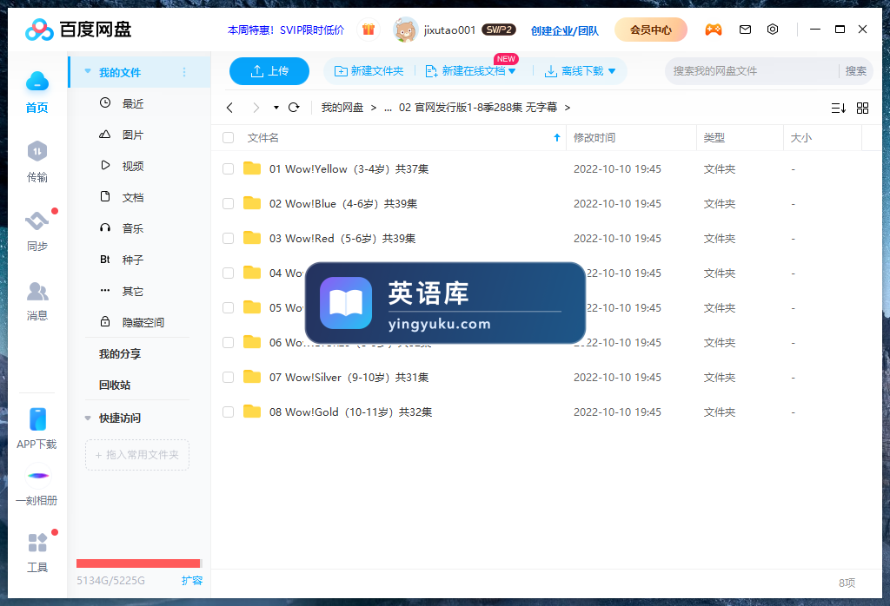This screenshot has width=890, height=606.
Task: Select 种子 in the sidebar
Action: (133, 260)
